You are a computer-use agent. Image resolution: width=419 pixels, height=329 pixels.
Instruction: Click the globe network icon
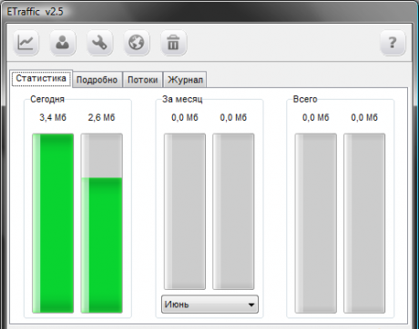coord(137,43)
